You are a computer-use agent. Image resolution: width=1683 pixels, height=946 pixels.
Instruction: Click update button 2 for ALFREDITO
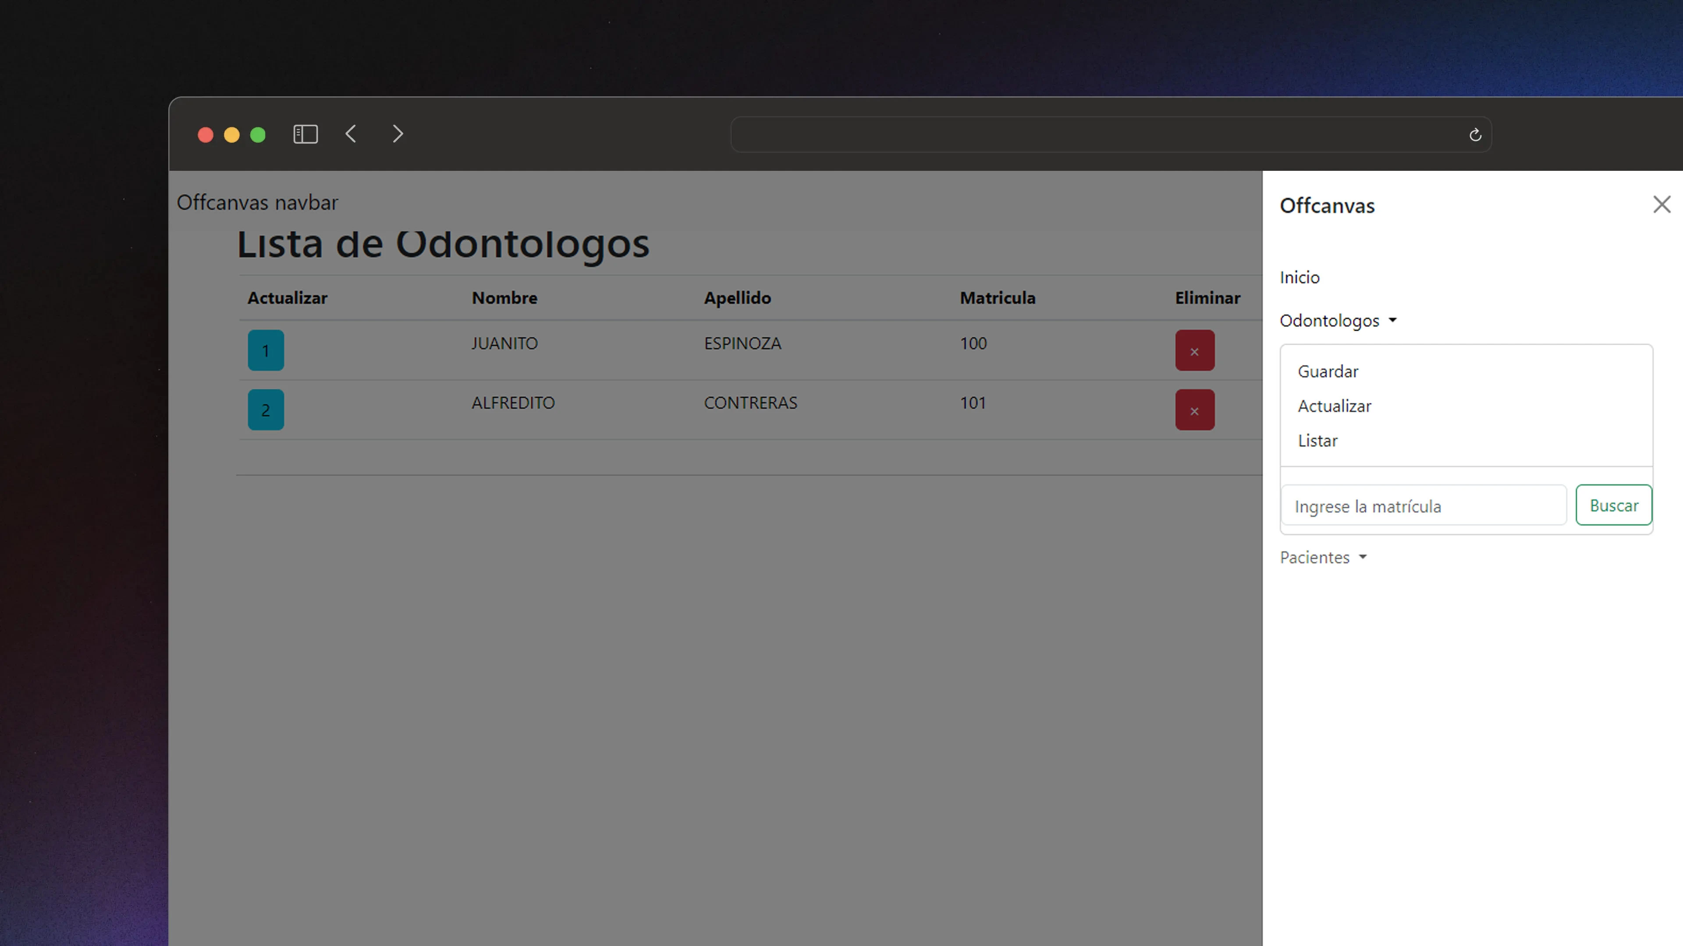pos(265,410)
